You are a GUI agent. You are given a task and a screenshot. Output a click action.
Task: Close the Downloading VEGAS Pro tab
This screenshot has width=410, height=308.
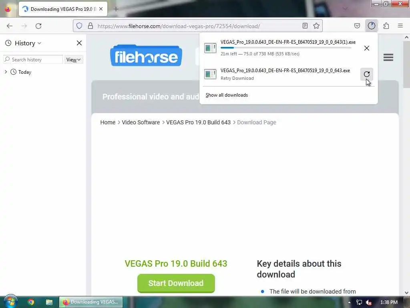[x=101, y=9]
